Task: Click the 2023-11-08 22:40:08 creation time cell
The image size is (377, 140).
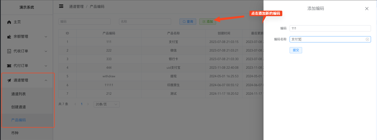Action: (x=224, y=68)
